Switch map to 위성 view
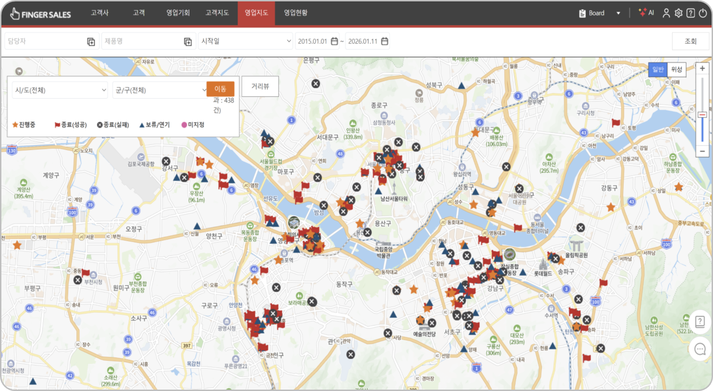This screenshot has width=713, height=391. [676, 69]
